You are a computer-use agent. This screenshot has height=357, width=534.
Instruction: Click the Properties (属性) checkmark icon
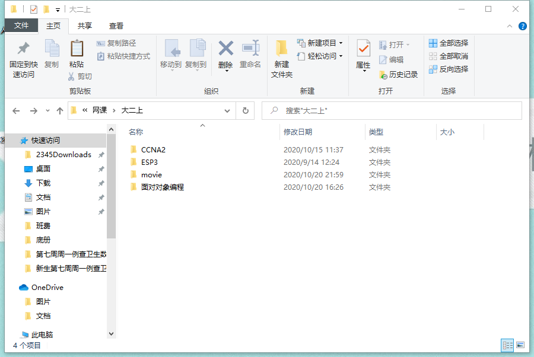[x=363, y=48]
